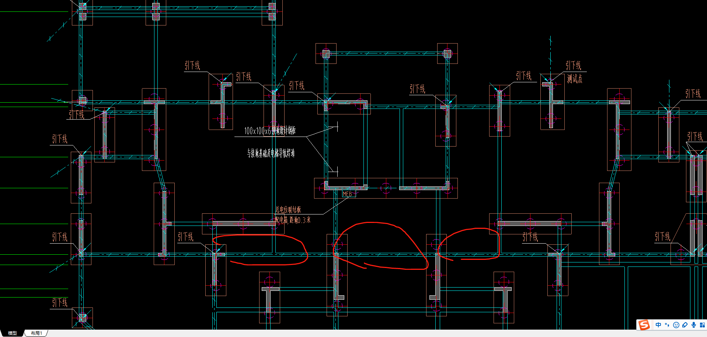
Task: Open the emoji smiley panel
Action: (x=676, y=325)
